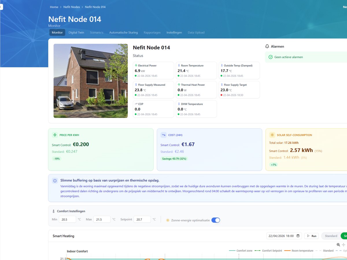Click the Savings: €0.79 (32%) badge

click(x=174, y=159)
